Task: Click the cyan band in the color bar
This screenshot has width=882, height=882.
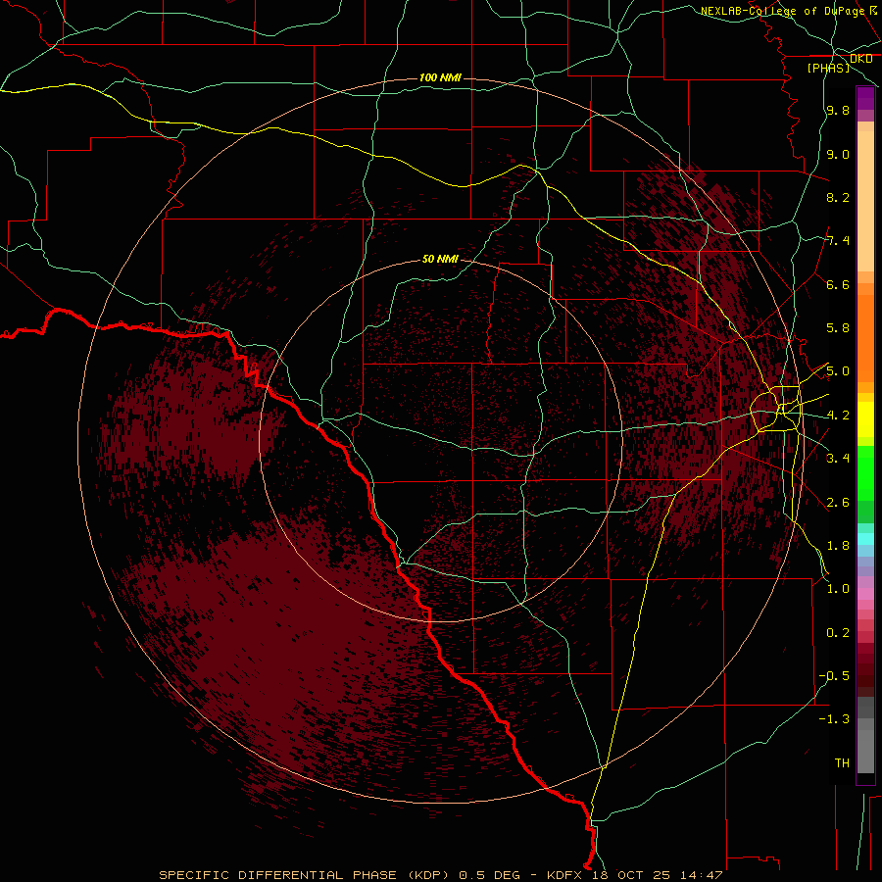Action: [865, 539]
